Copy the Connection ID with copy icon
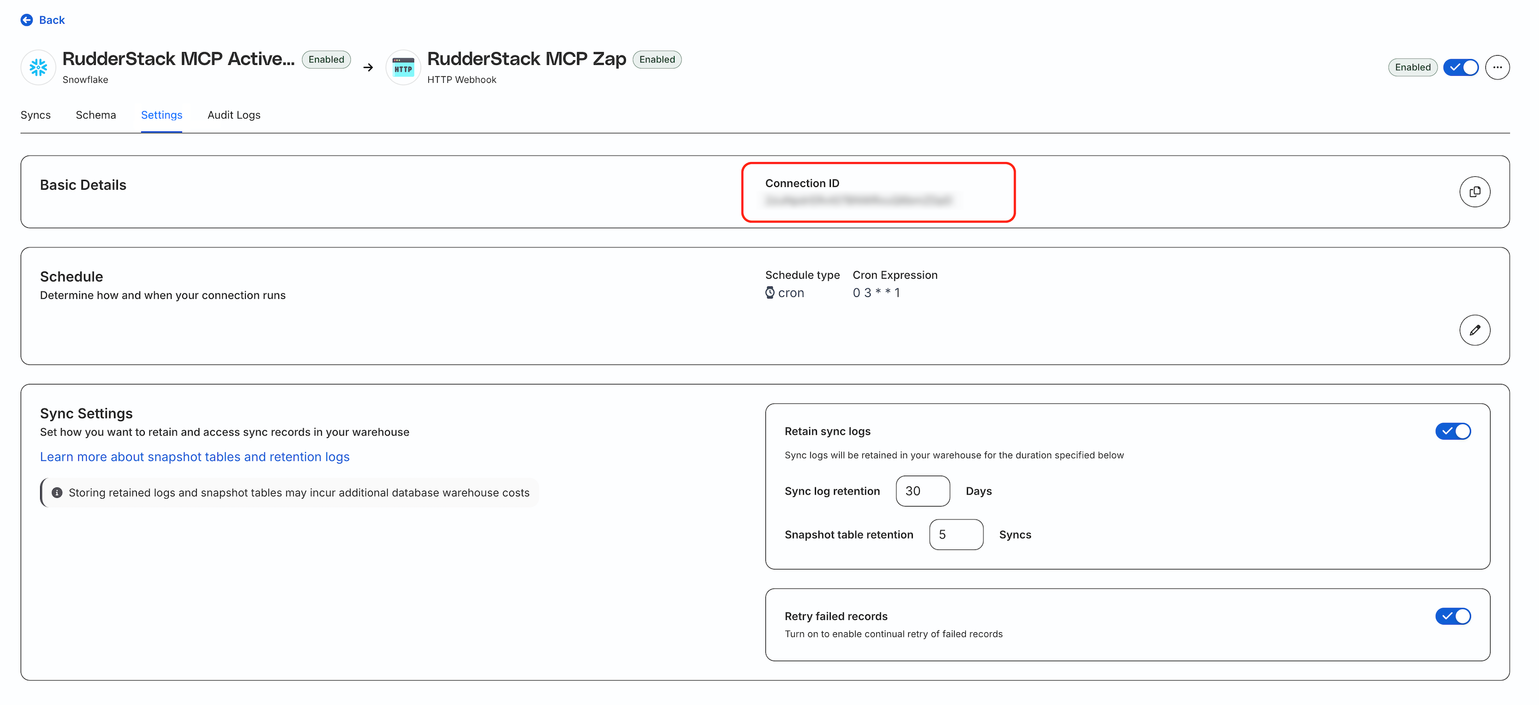This screenshot has width=1539, height=705. (1474, 192)
